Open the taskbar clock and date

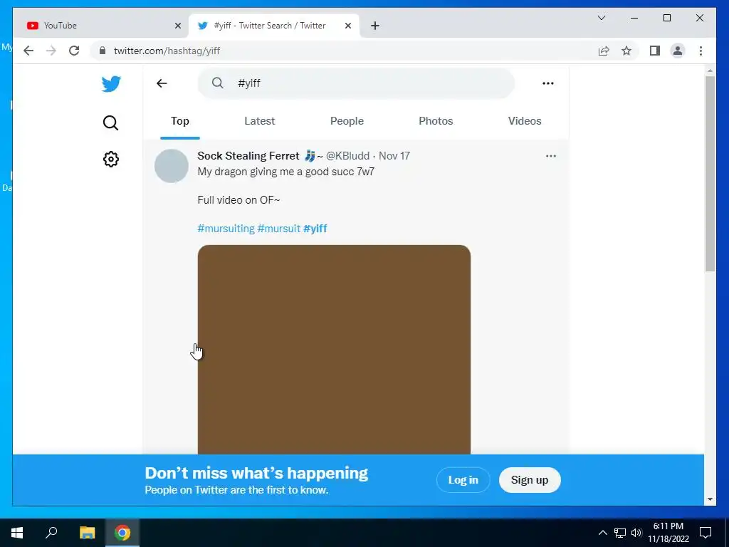pos(668,533)
